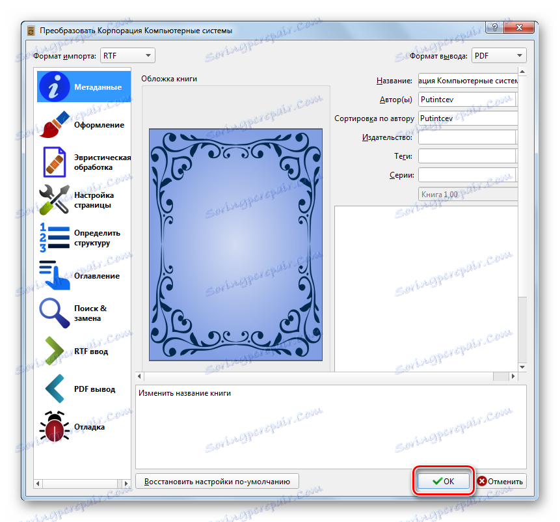
Task: Click sidebar scrollbar right arrow
Action: (x=126, y=484)
